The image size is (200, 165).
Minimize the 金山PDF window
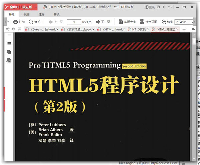178,7
